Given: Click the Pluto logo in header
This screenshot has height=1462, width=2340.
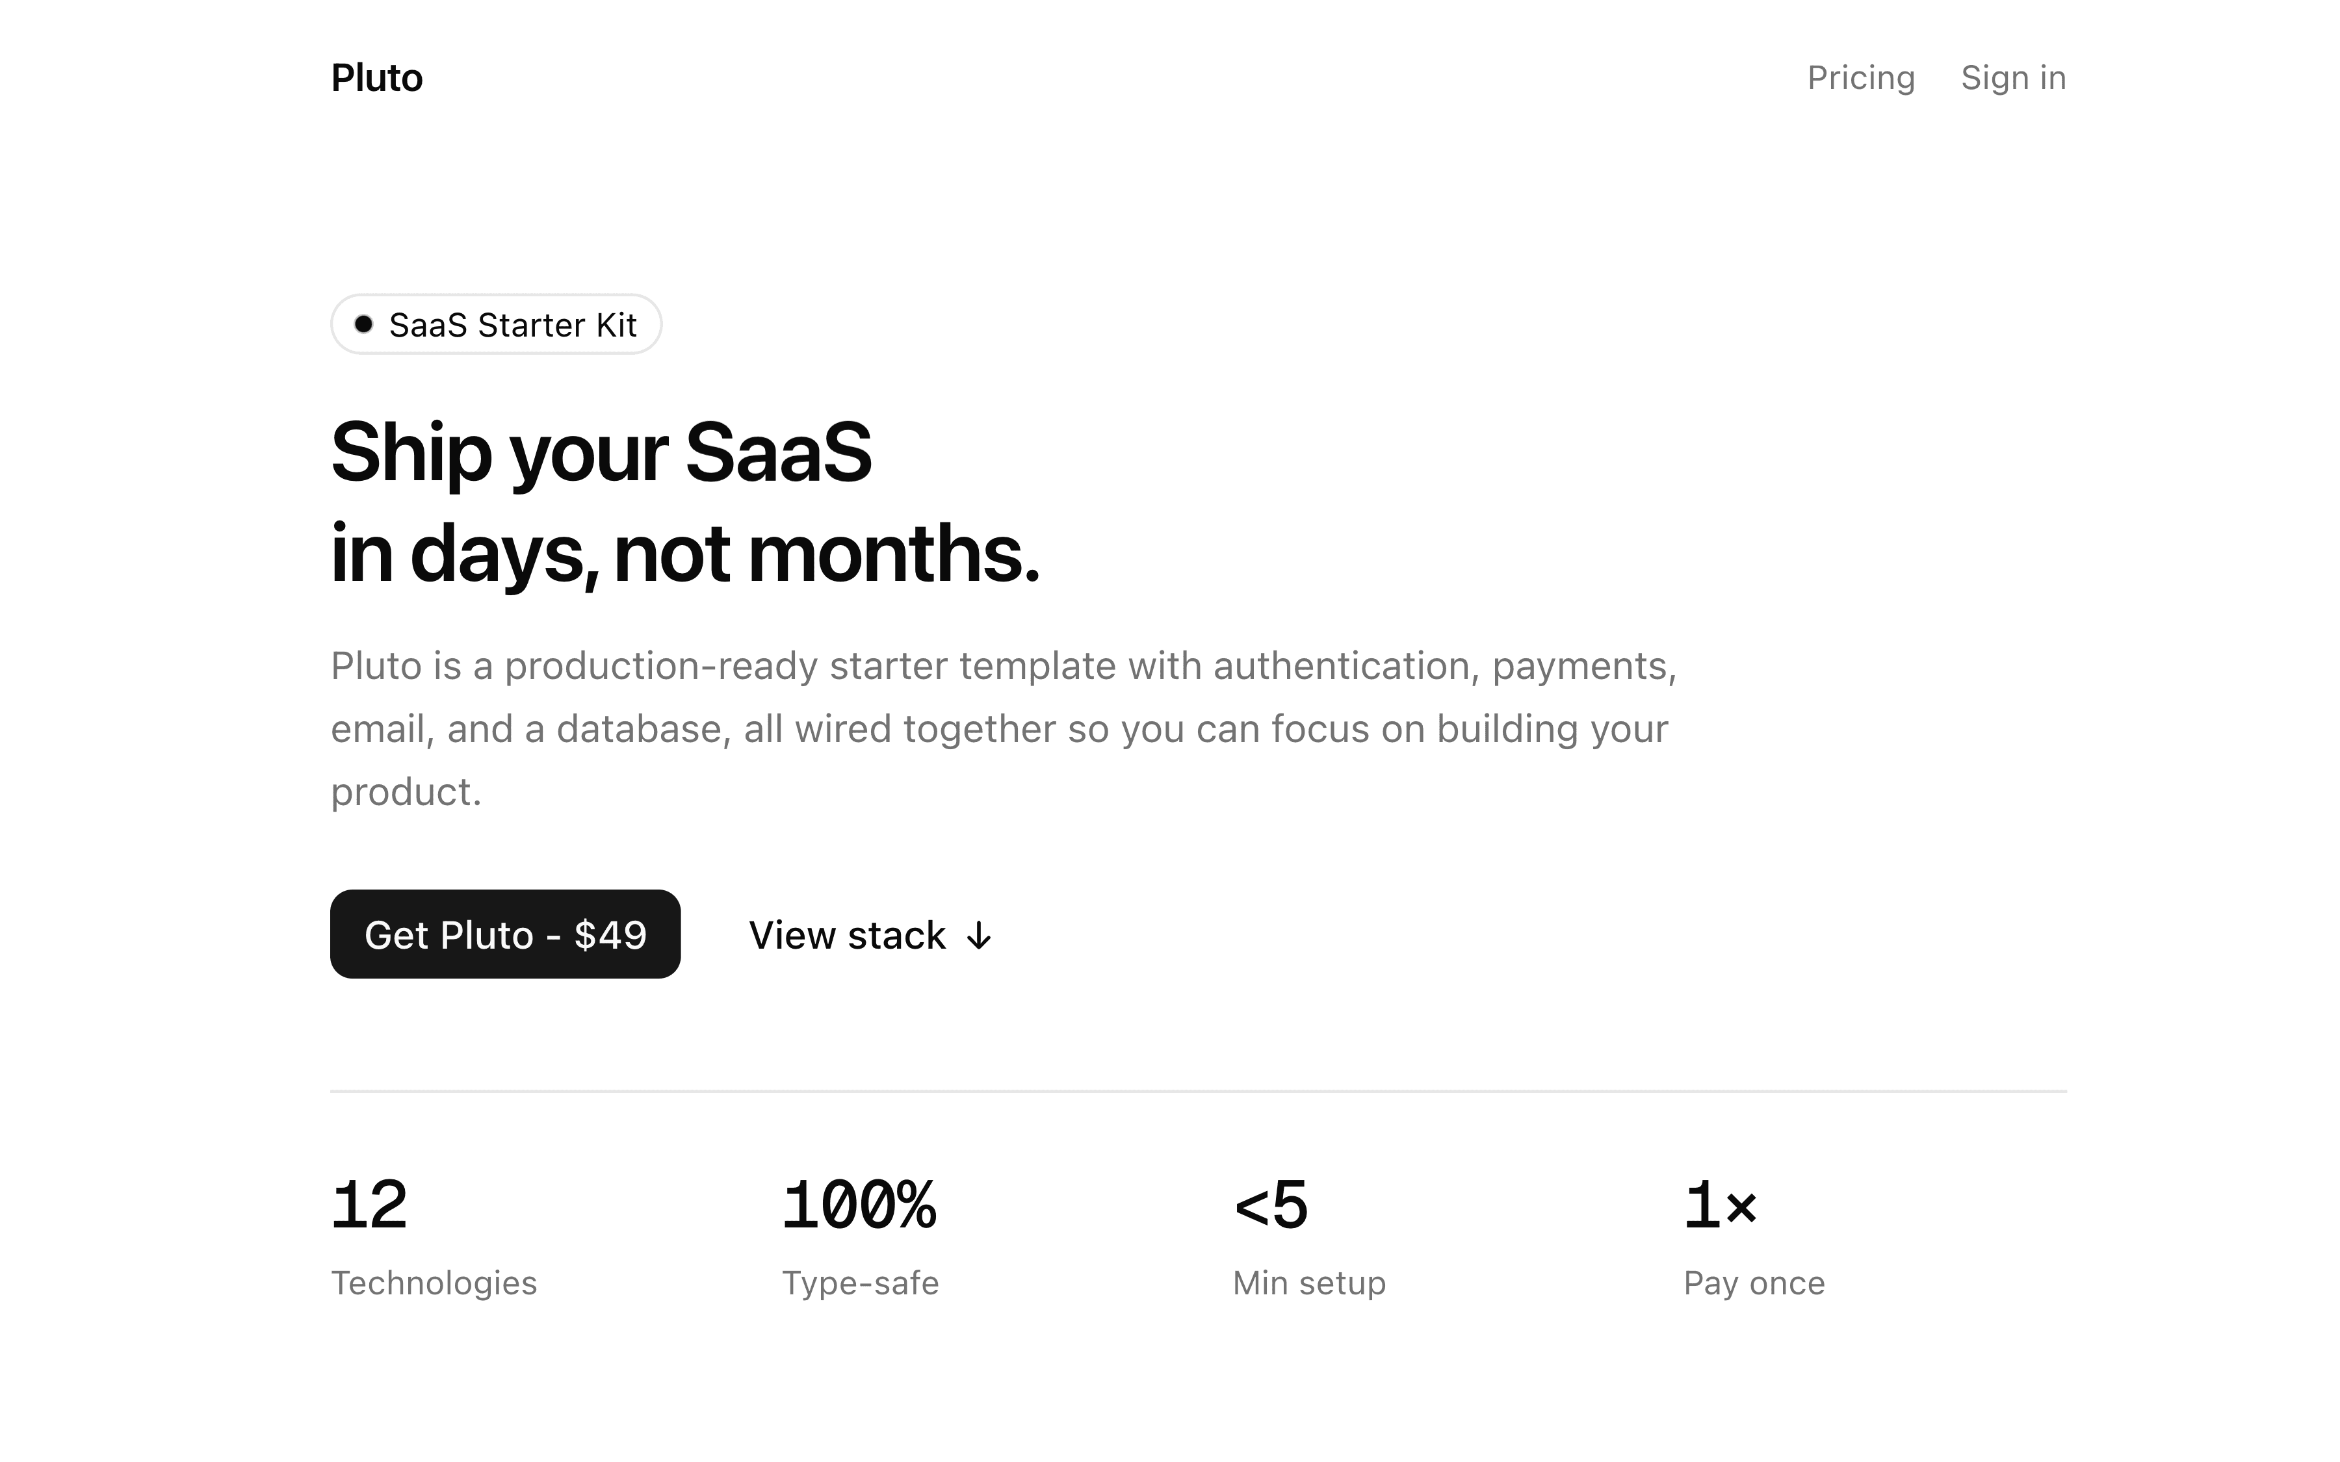Looking at the screenshot, I should click(x=376, y=79).
